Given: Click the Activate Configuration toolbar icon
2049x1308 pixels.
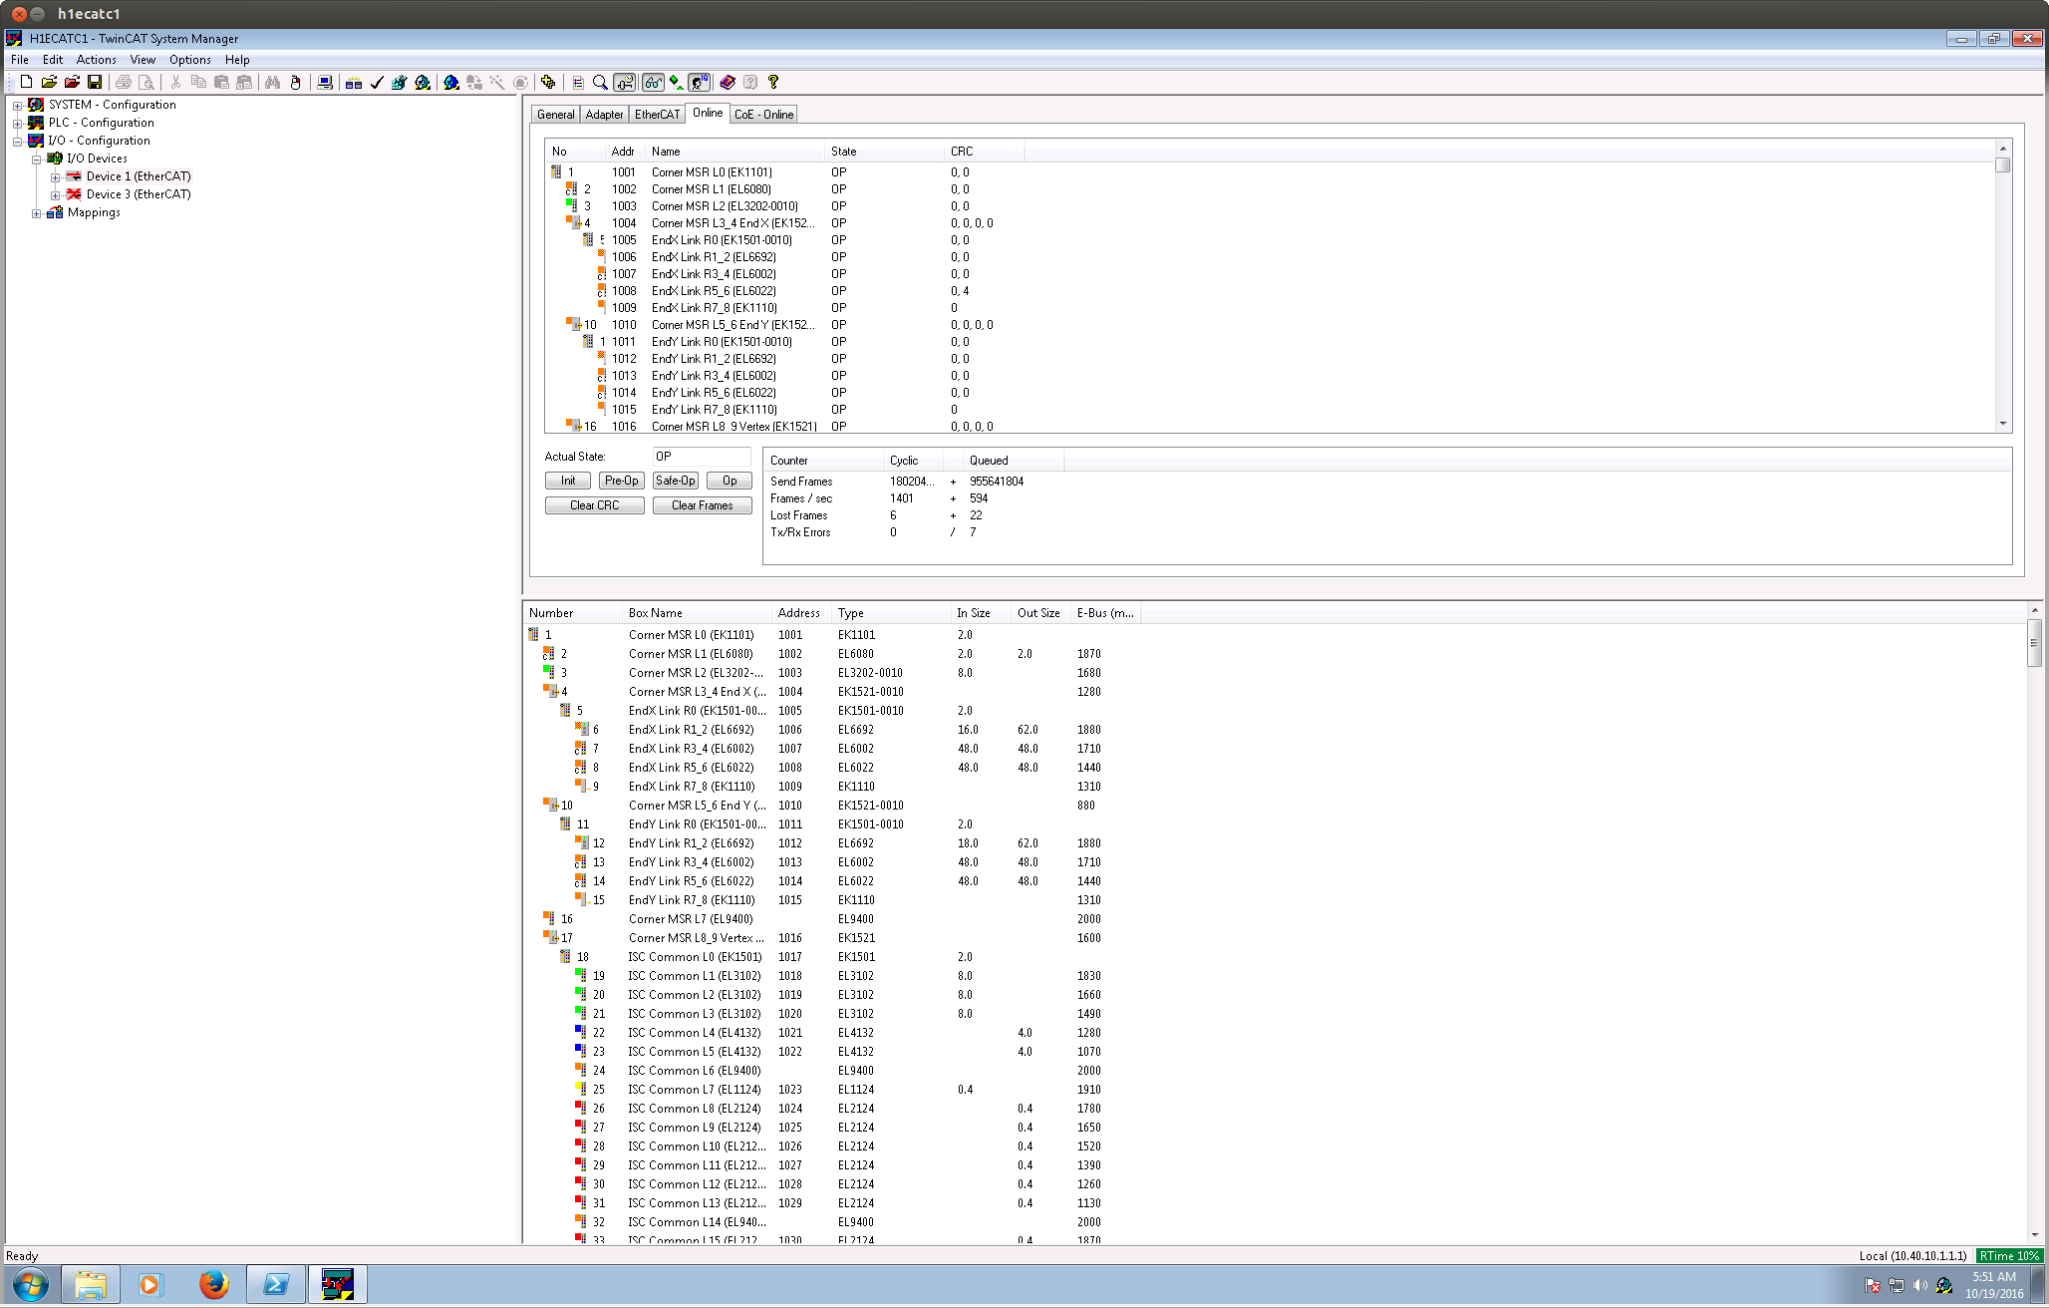Looking at the screenshot, I should click(x=400, y=83).
